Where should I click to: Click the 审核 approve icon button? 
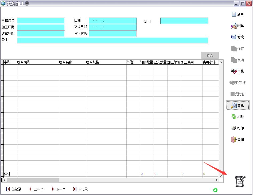(x=238, y=71)
